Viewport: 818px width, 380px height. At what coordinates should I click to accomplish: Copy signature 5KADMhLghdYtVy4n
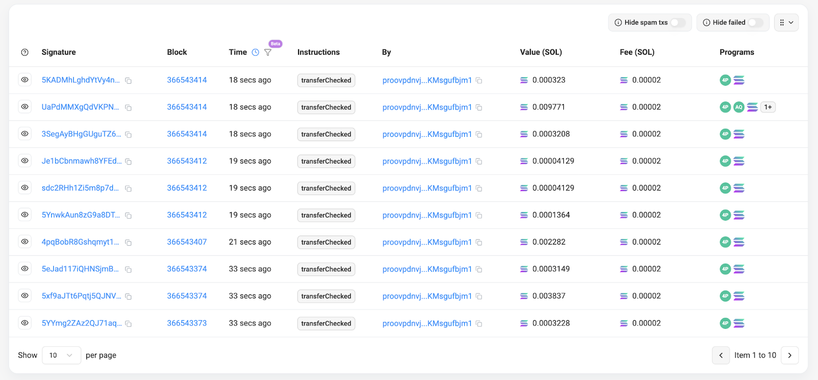click(x=128, y=81)
